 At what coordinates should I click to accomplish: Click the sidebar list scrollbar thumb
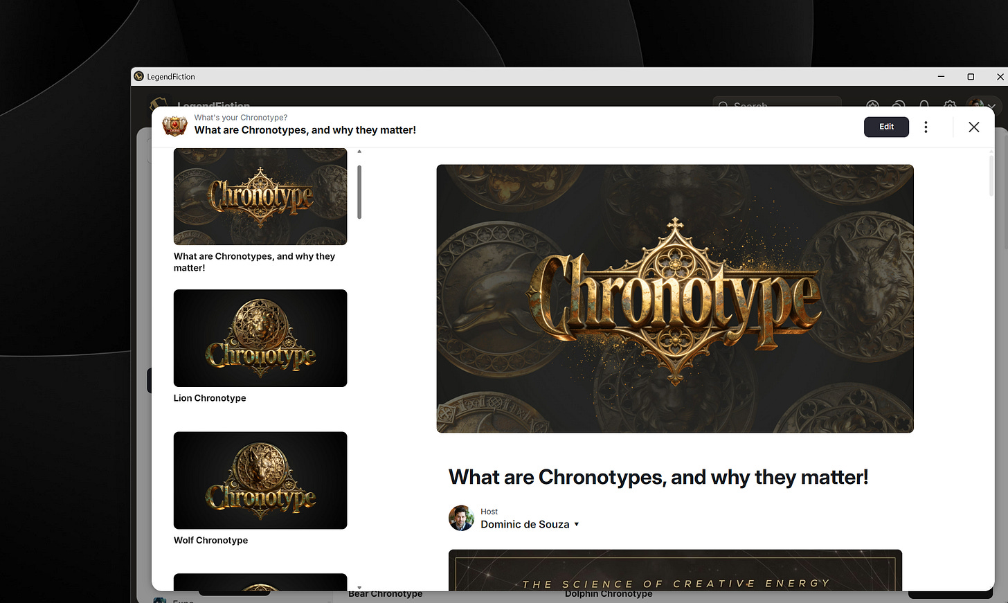click(x=359, y=192)
